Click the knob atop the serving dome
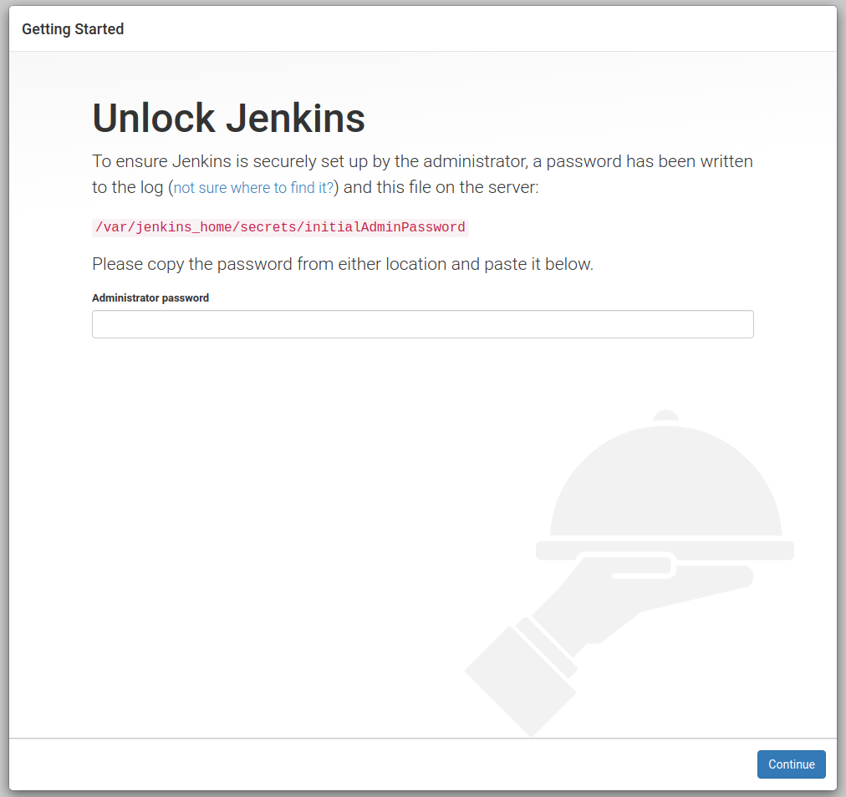Viewport: 846px width, 797px height. (665, 415)
